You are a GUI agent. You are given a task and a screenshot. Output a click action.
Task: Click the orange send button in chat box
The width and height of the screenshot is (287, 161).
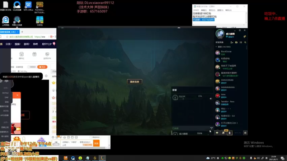tap(96, 143)
